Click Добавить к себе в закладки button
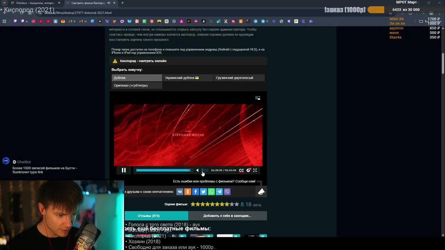The width and height of the screenshot is (445, 250). [227, 216]
